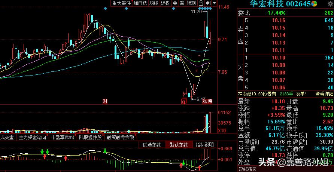This screenshot has width=334, height=172.
Task: Click the 总市值 46.75亿 value
Action: 276,148
